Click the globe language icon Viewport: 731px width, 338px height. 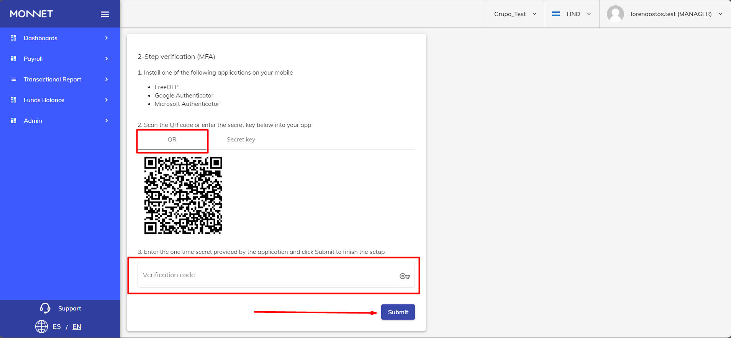pos(41,327)
